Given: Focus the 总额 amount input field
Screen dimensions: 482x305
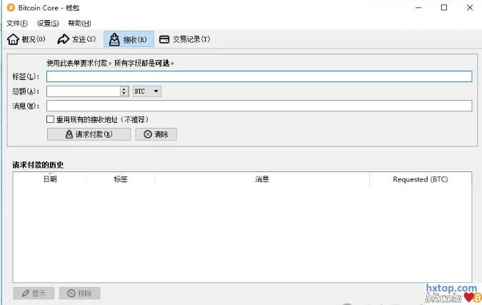Looking at the screenshot, I should pyautogui.click(x=83, y=91).
